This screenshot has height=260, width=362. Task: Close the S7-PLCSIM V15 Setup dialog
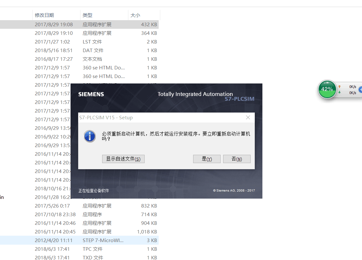(248, 117)
